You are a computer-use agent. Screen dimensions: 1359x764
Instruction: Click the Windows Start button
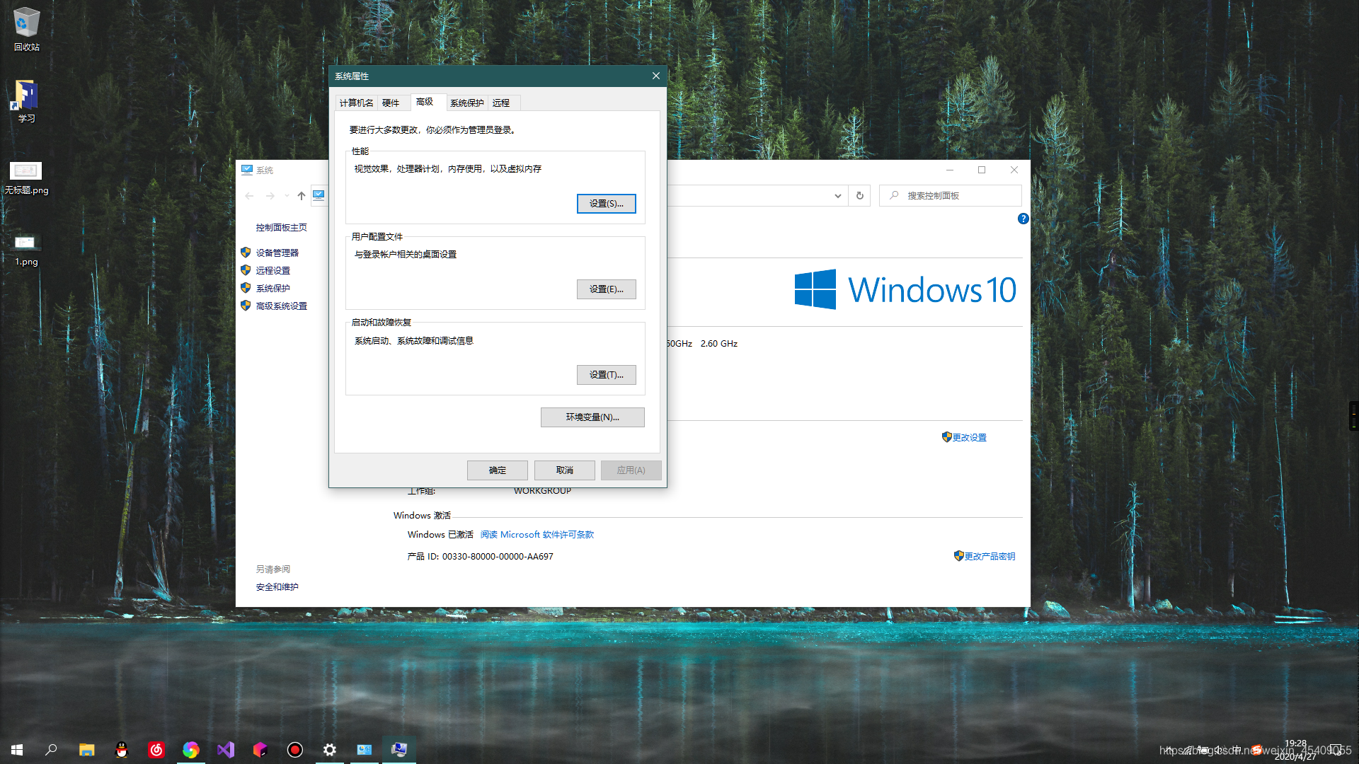[17, 750]
